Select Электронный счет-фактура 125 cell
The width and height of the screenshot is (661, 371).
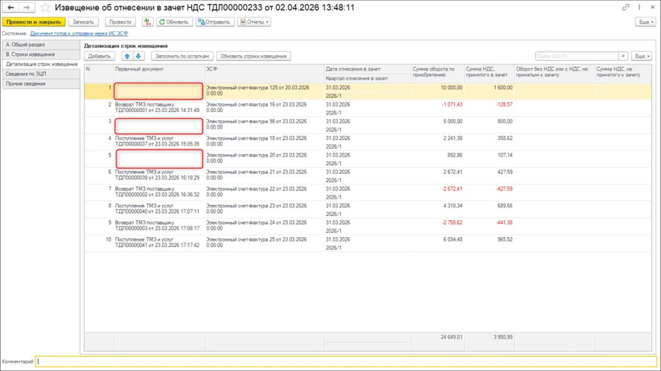tap(264, 91)
